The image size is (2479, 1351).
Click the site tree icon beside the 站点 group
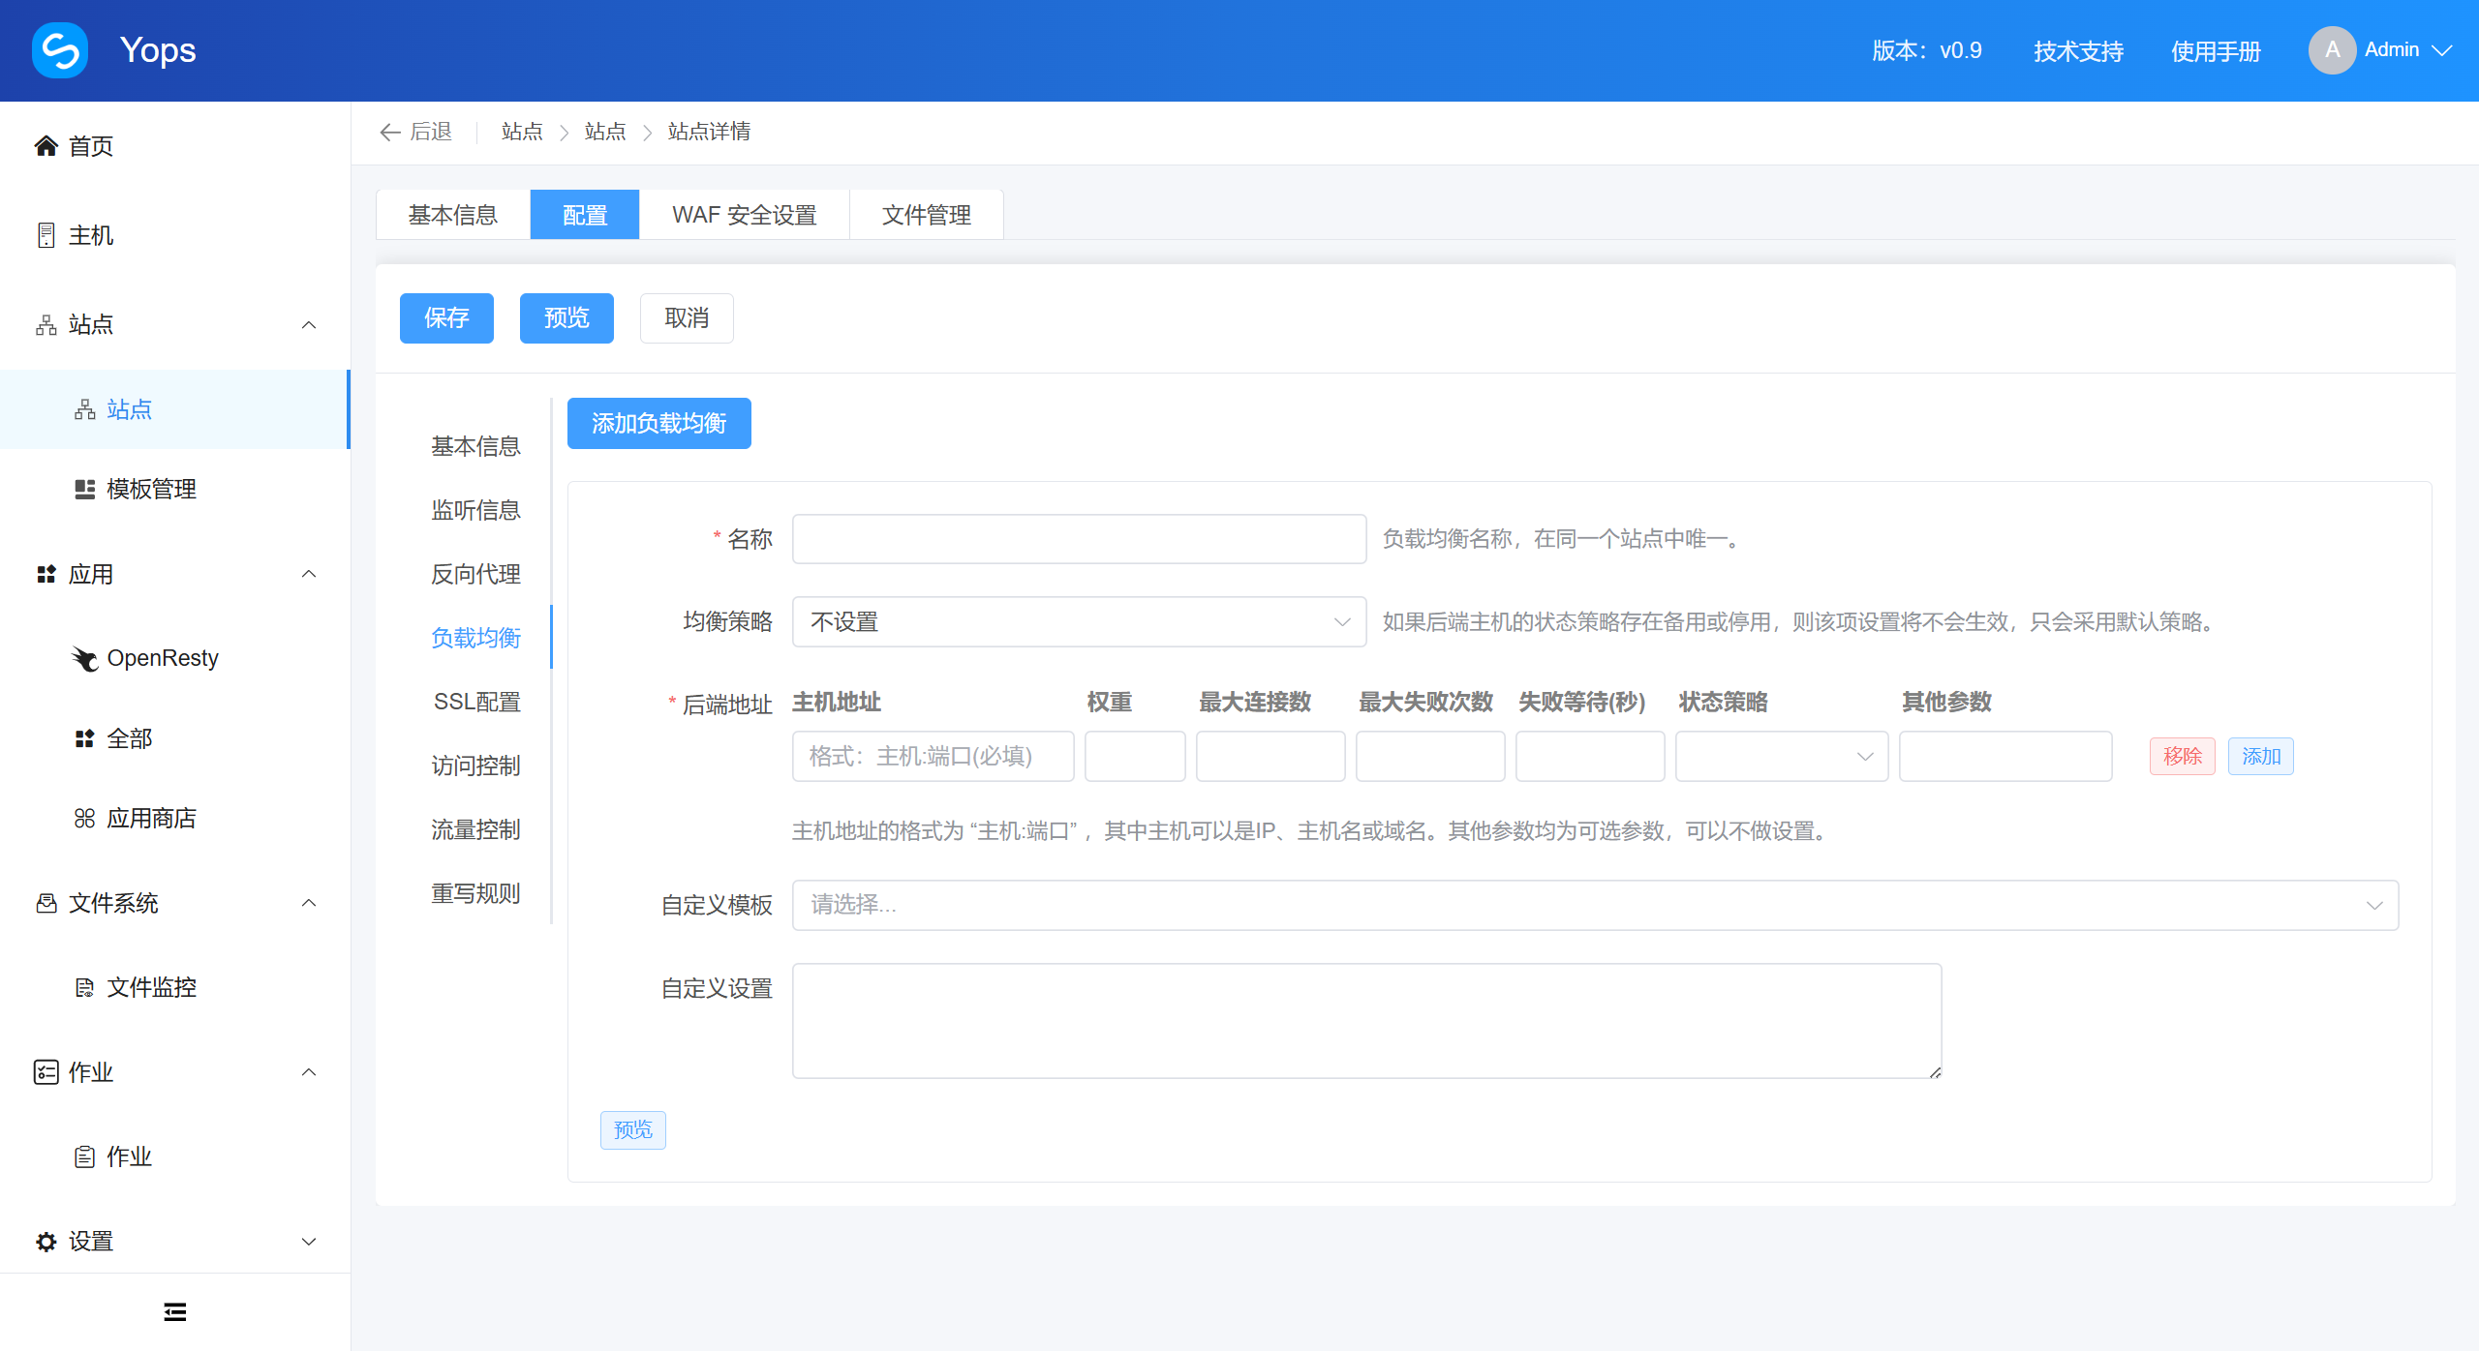[x=46, y=324]
